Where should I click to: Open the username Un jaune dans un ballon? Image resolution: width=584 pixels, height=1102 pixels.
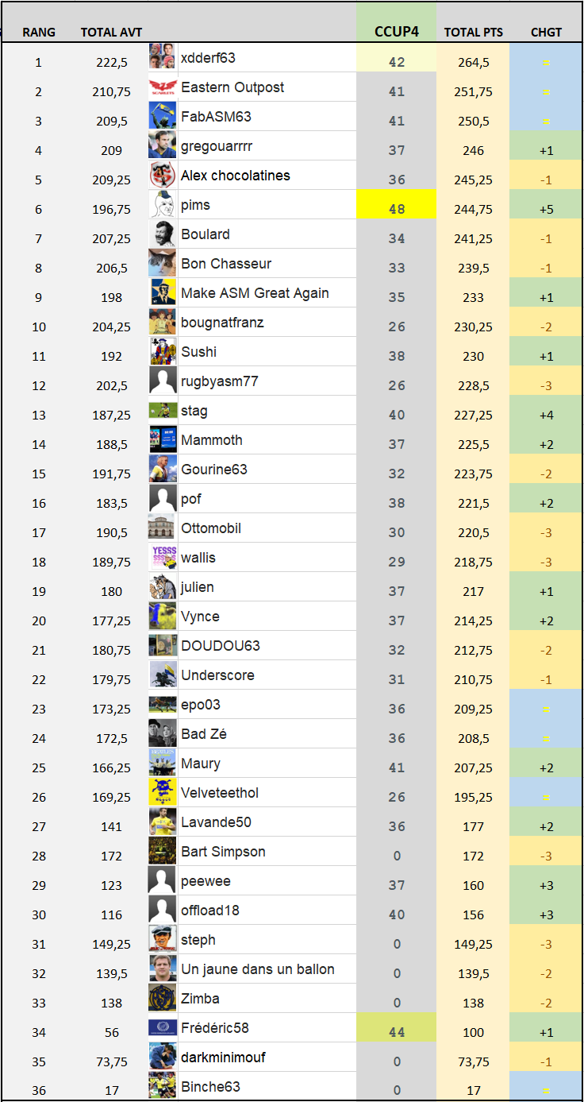coord(257,969)
